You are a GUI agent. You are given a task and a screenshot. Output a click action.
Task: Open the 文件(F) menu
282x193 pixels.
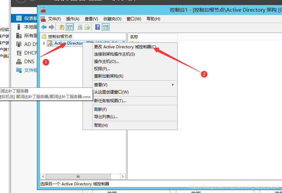pyautogui.click(x=55, y=19)
